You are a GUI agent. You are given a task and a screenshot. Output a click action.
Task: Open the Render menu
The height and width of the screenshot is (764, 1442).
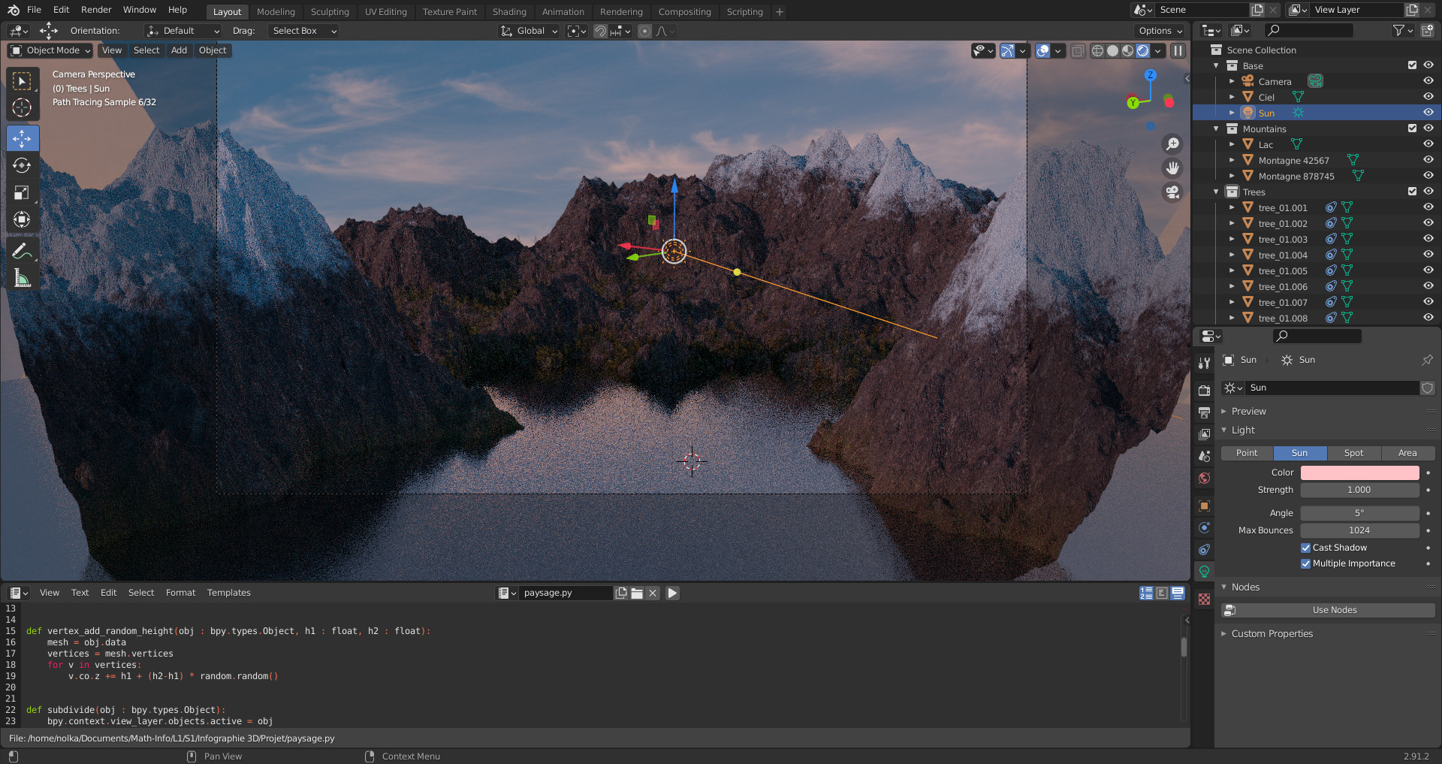point(96,10)
